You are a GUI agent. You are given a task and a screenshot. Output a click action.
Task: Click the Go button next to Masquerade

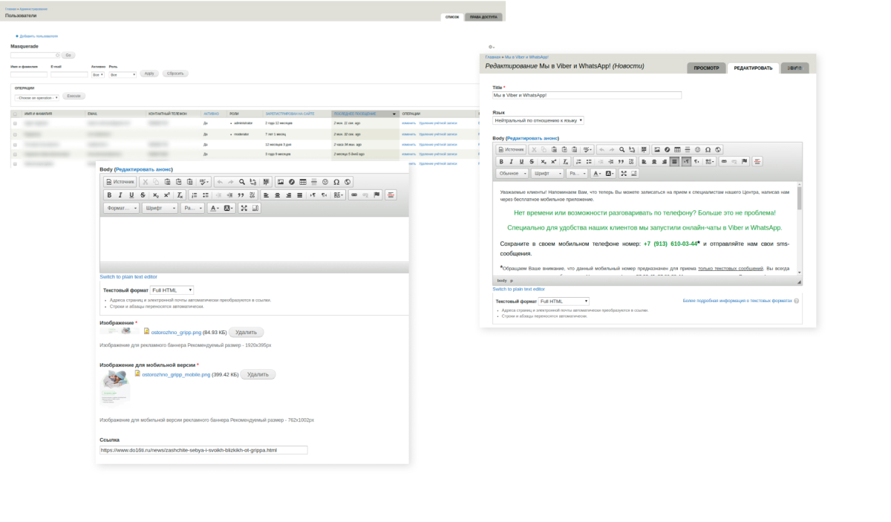68,55
